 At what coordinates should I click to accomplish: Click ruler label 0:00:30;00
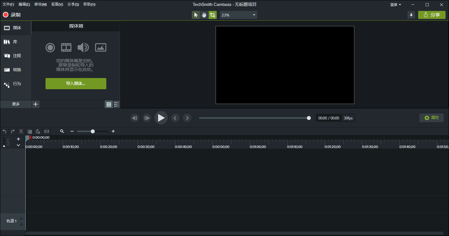click(x=146, y=147)
